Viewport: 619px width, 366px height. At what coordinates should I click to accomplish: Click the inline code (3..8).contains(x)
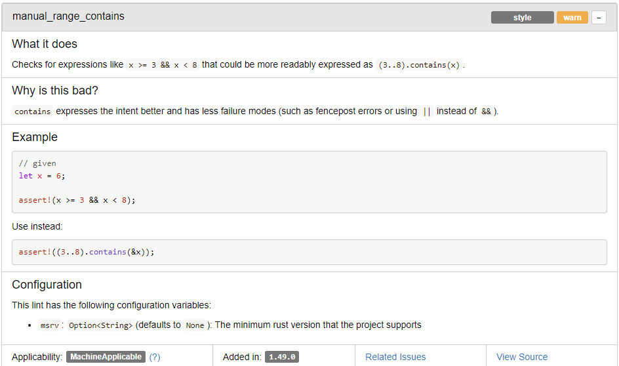[x=420, y=65]
